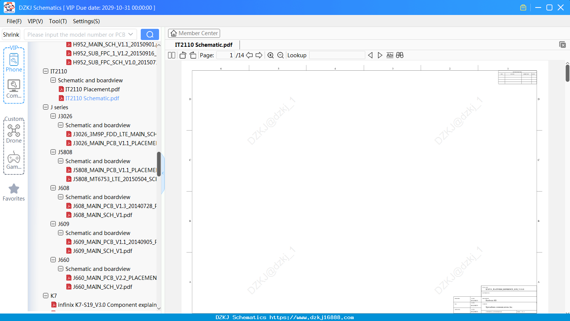Open H952_SUB_FPC_SCH_V1.0 file

click(111, 62)
